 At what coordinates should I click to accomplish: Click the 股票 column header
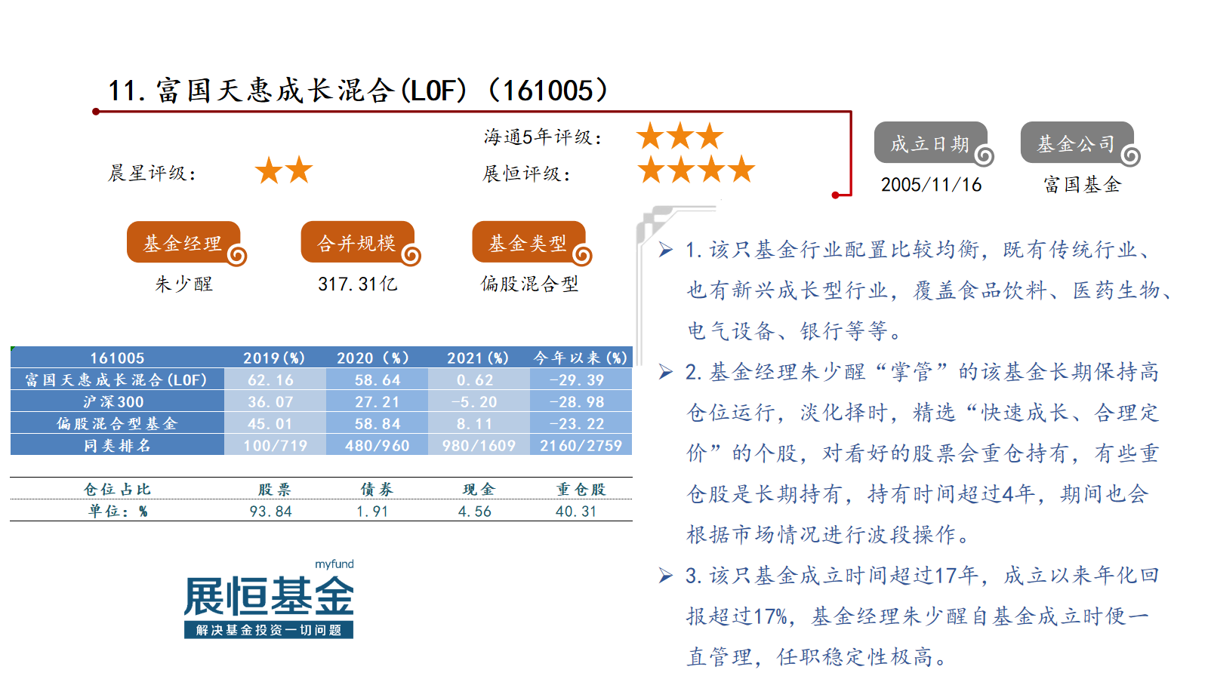274,489
